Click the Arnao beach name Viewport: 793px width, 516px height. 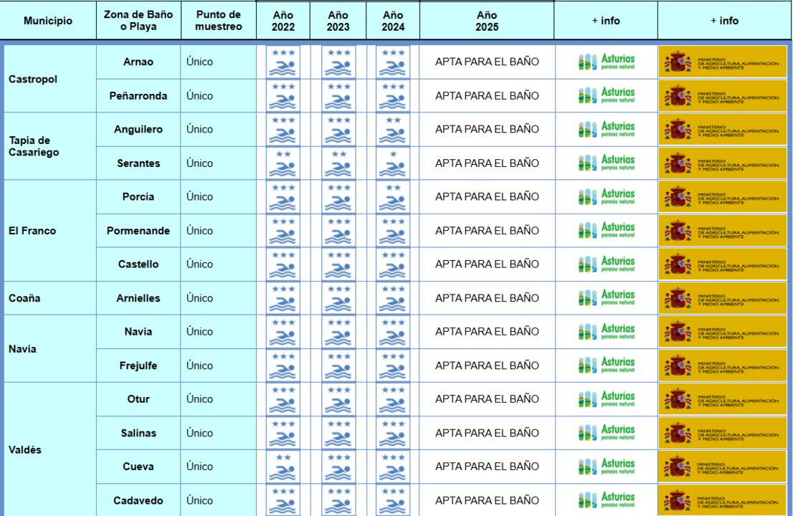pyautogui.click(x=138, y=62)
